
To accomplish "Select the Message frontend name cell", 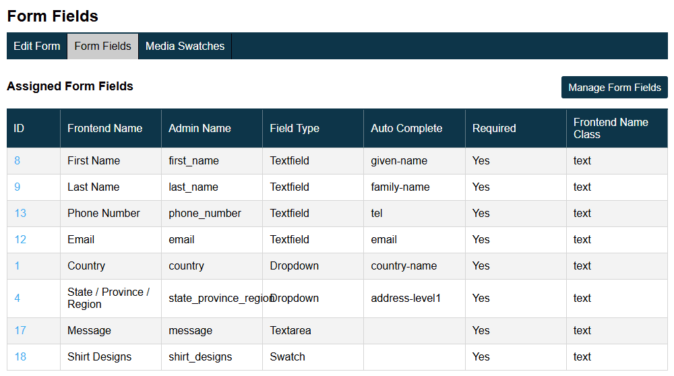I will coord(111,330).
